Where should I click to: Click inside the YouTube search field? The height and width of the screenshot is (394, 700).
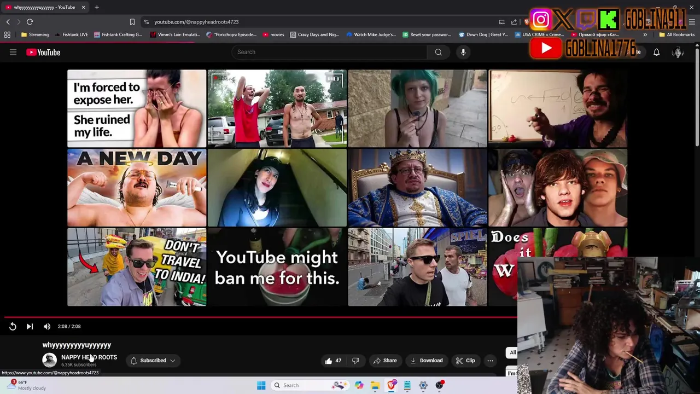(x=330, y=52)
